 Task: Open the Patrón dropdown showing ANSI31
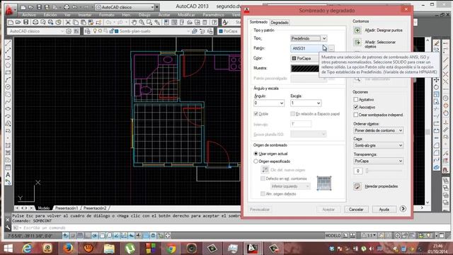309,48
